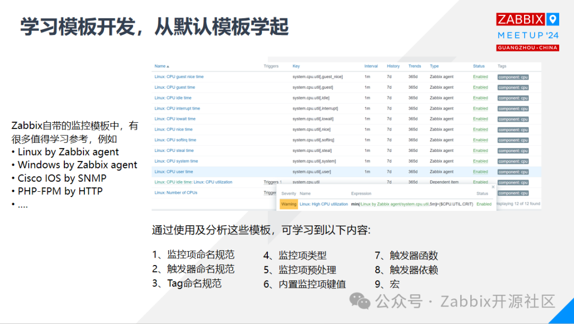Screen dimensions: 574x324
Task: Toggle Enabled status for CPU iowait time
Action: [480, 119]
